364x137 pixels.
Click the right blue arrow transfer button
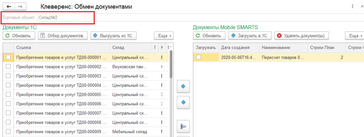tap(183, 86)
